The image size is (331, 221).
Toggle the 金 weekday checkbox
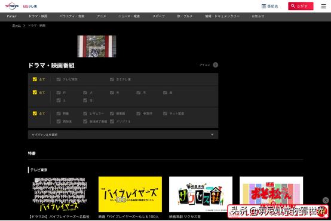165,93
